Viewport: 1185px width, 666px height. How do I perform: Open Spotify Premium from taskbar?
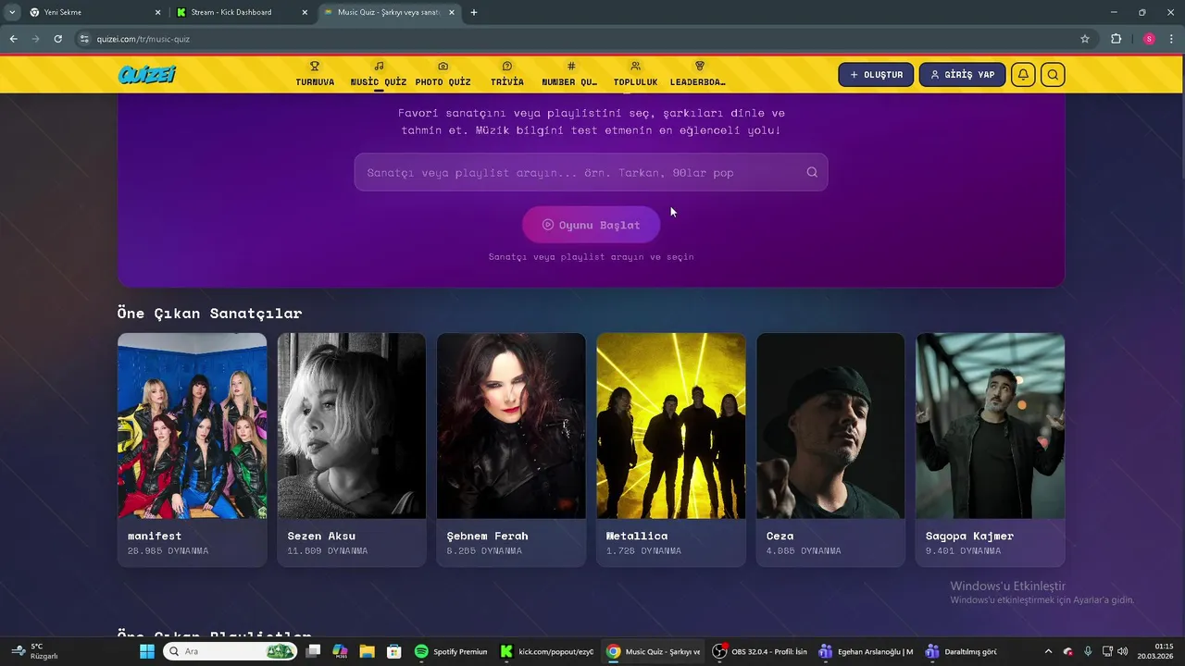pos(452,651)
